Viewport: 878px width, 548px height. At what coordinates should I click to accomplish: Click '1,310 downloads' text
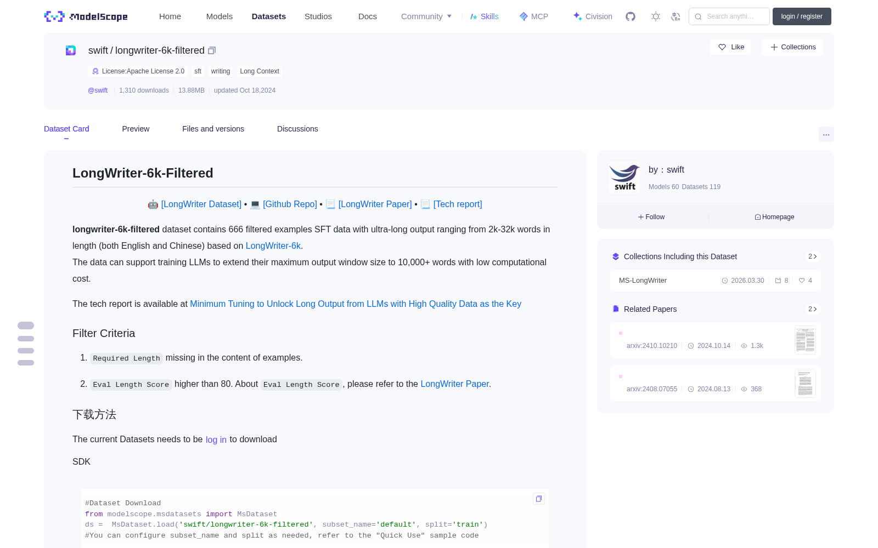click(144, 90)
